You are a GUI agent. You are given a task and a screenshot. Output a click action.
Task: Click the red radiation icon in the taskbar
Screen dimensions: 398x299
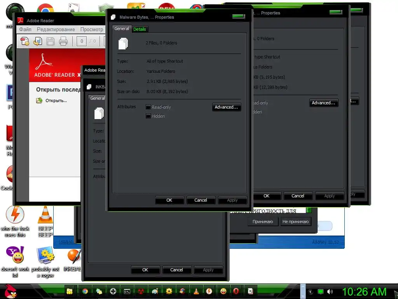[x=141, y=291]
